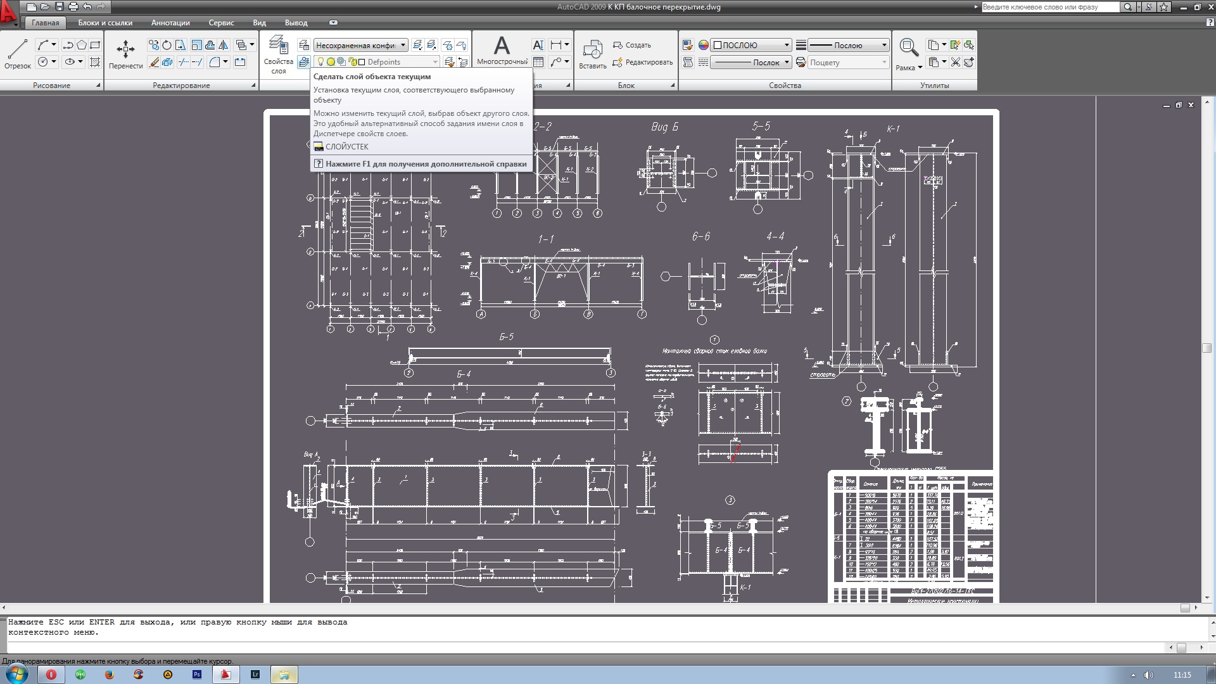
Task: Expand the Рамка zoom options arrow
Action: (x=920, y=68)
